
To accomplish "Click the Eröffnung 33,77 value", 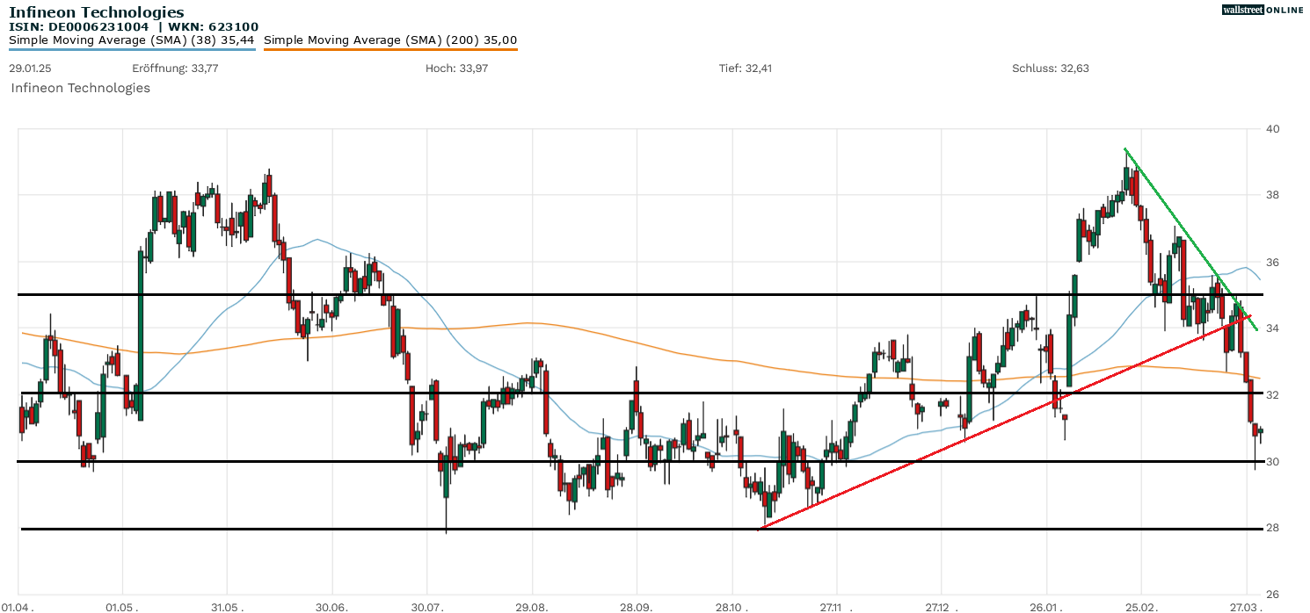I will point(163,68).
